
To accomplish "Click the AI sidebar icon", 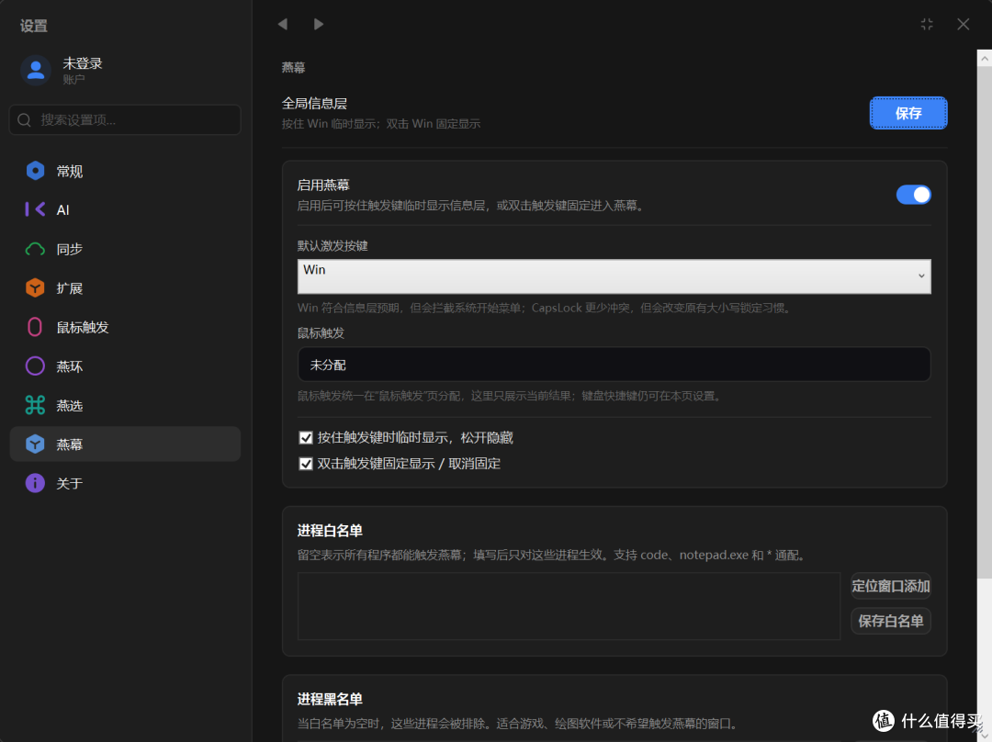I will tap(36, 209).
